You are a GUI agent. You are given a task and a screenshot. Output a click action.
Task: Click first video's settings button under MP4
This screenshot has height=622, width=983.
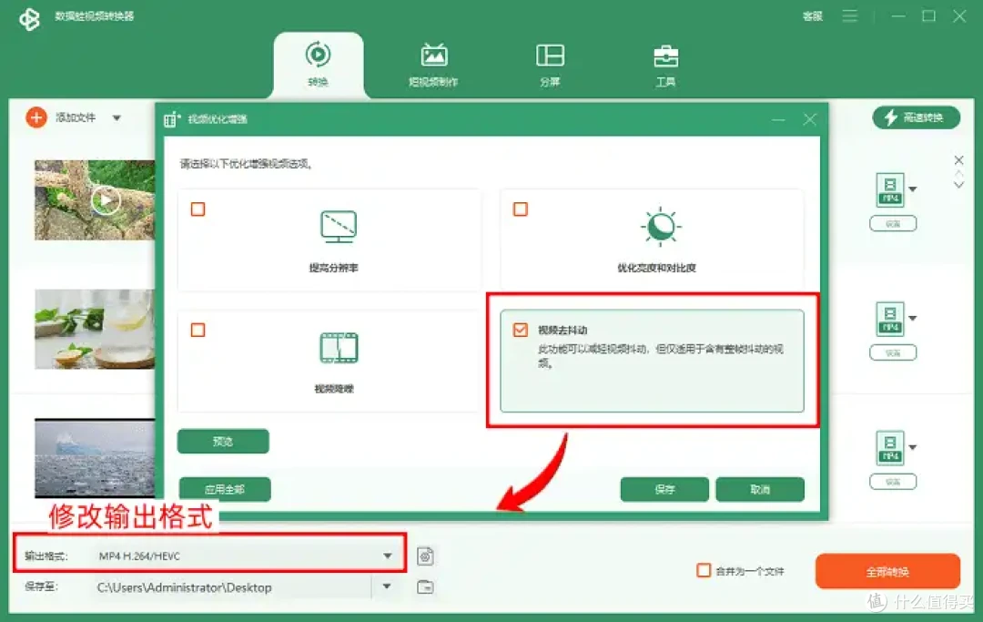(893, 223)
